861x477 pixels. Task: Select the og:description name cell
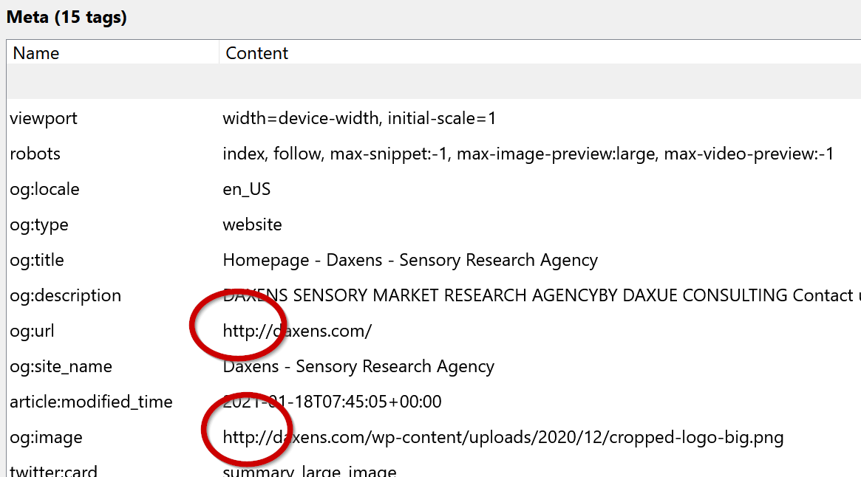[x=65, y=296]
